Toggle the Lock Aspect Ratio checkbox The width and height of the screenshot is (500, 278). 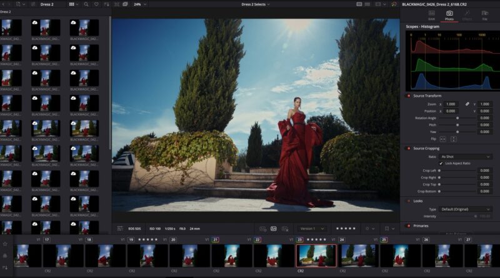(x=441, y=163)
